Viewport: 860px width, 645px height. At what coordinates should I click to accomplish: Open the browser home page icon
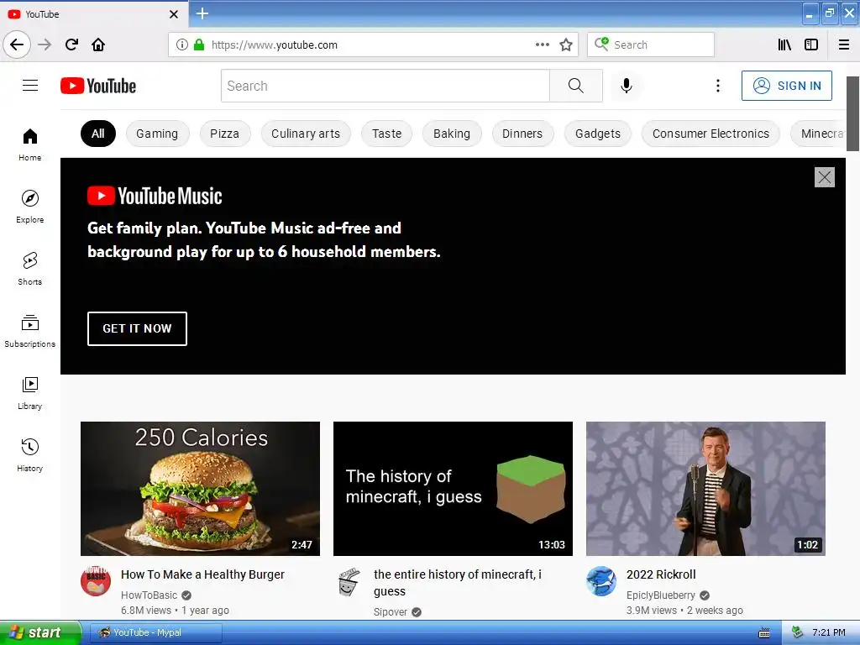[x=98, y=45]
